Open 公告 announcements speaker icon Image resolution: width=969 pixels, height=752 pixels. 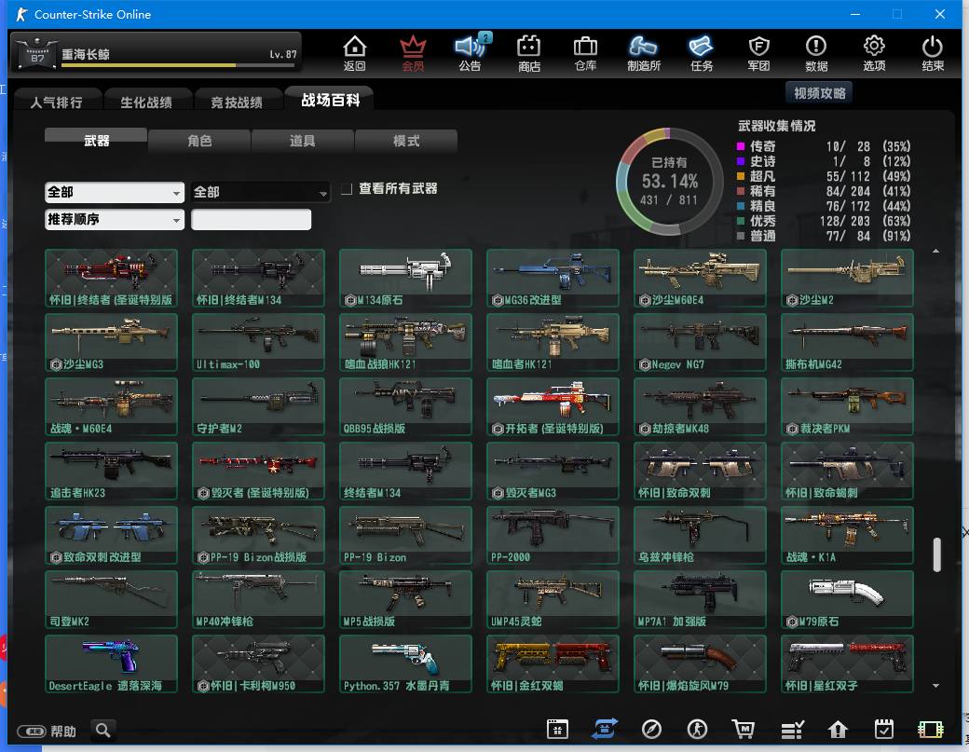470,53
